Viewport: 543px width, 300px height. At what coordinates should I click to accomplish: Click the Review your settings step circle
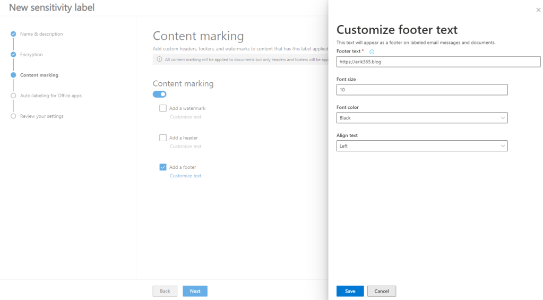coord(13,116)
